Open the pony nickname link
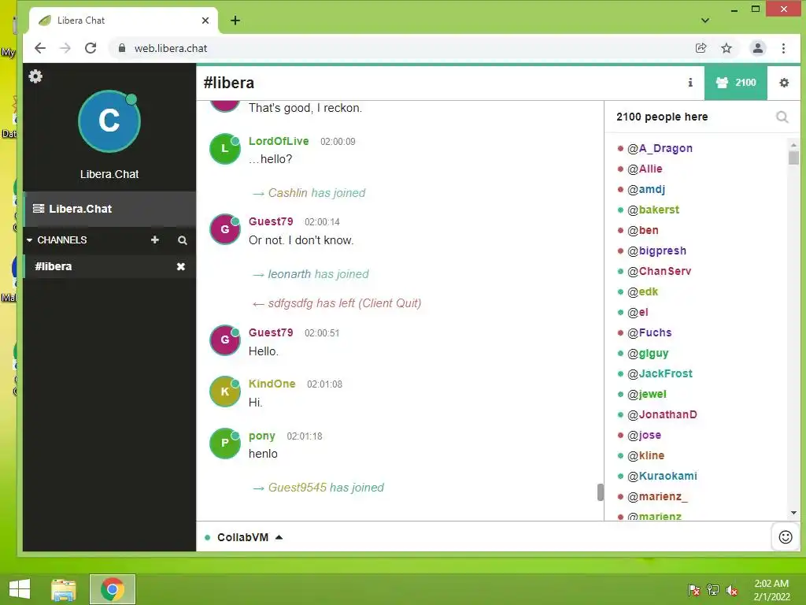The width and height of the screenshot is (806, 605). click(261, 436)
